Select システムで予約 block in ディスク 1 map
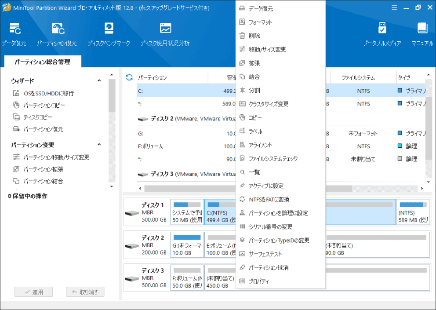The height and width of the screenshot is (310, 436). point(187,212)
